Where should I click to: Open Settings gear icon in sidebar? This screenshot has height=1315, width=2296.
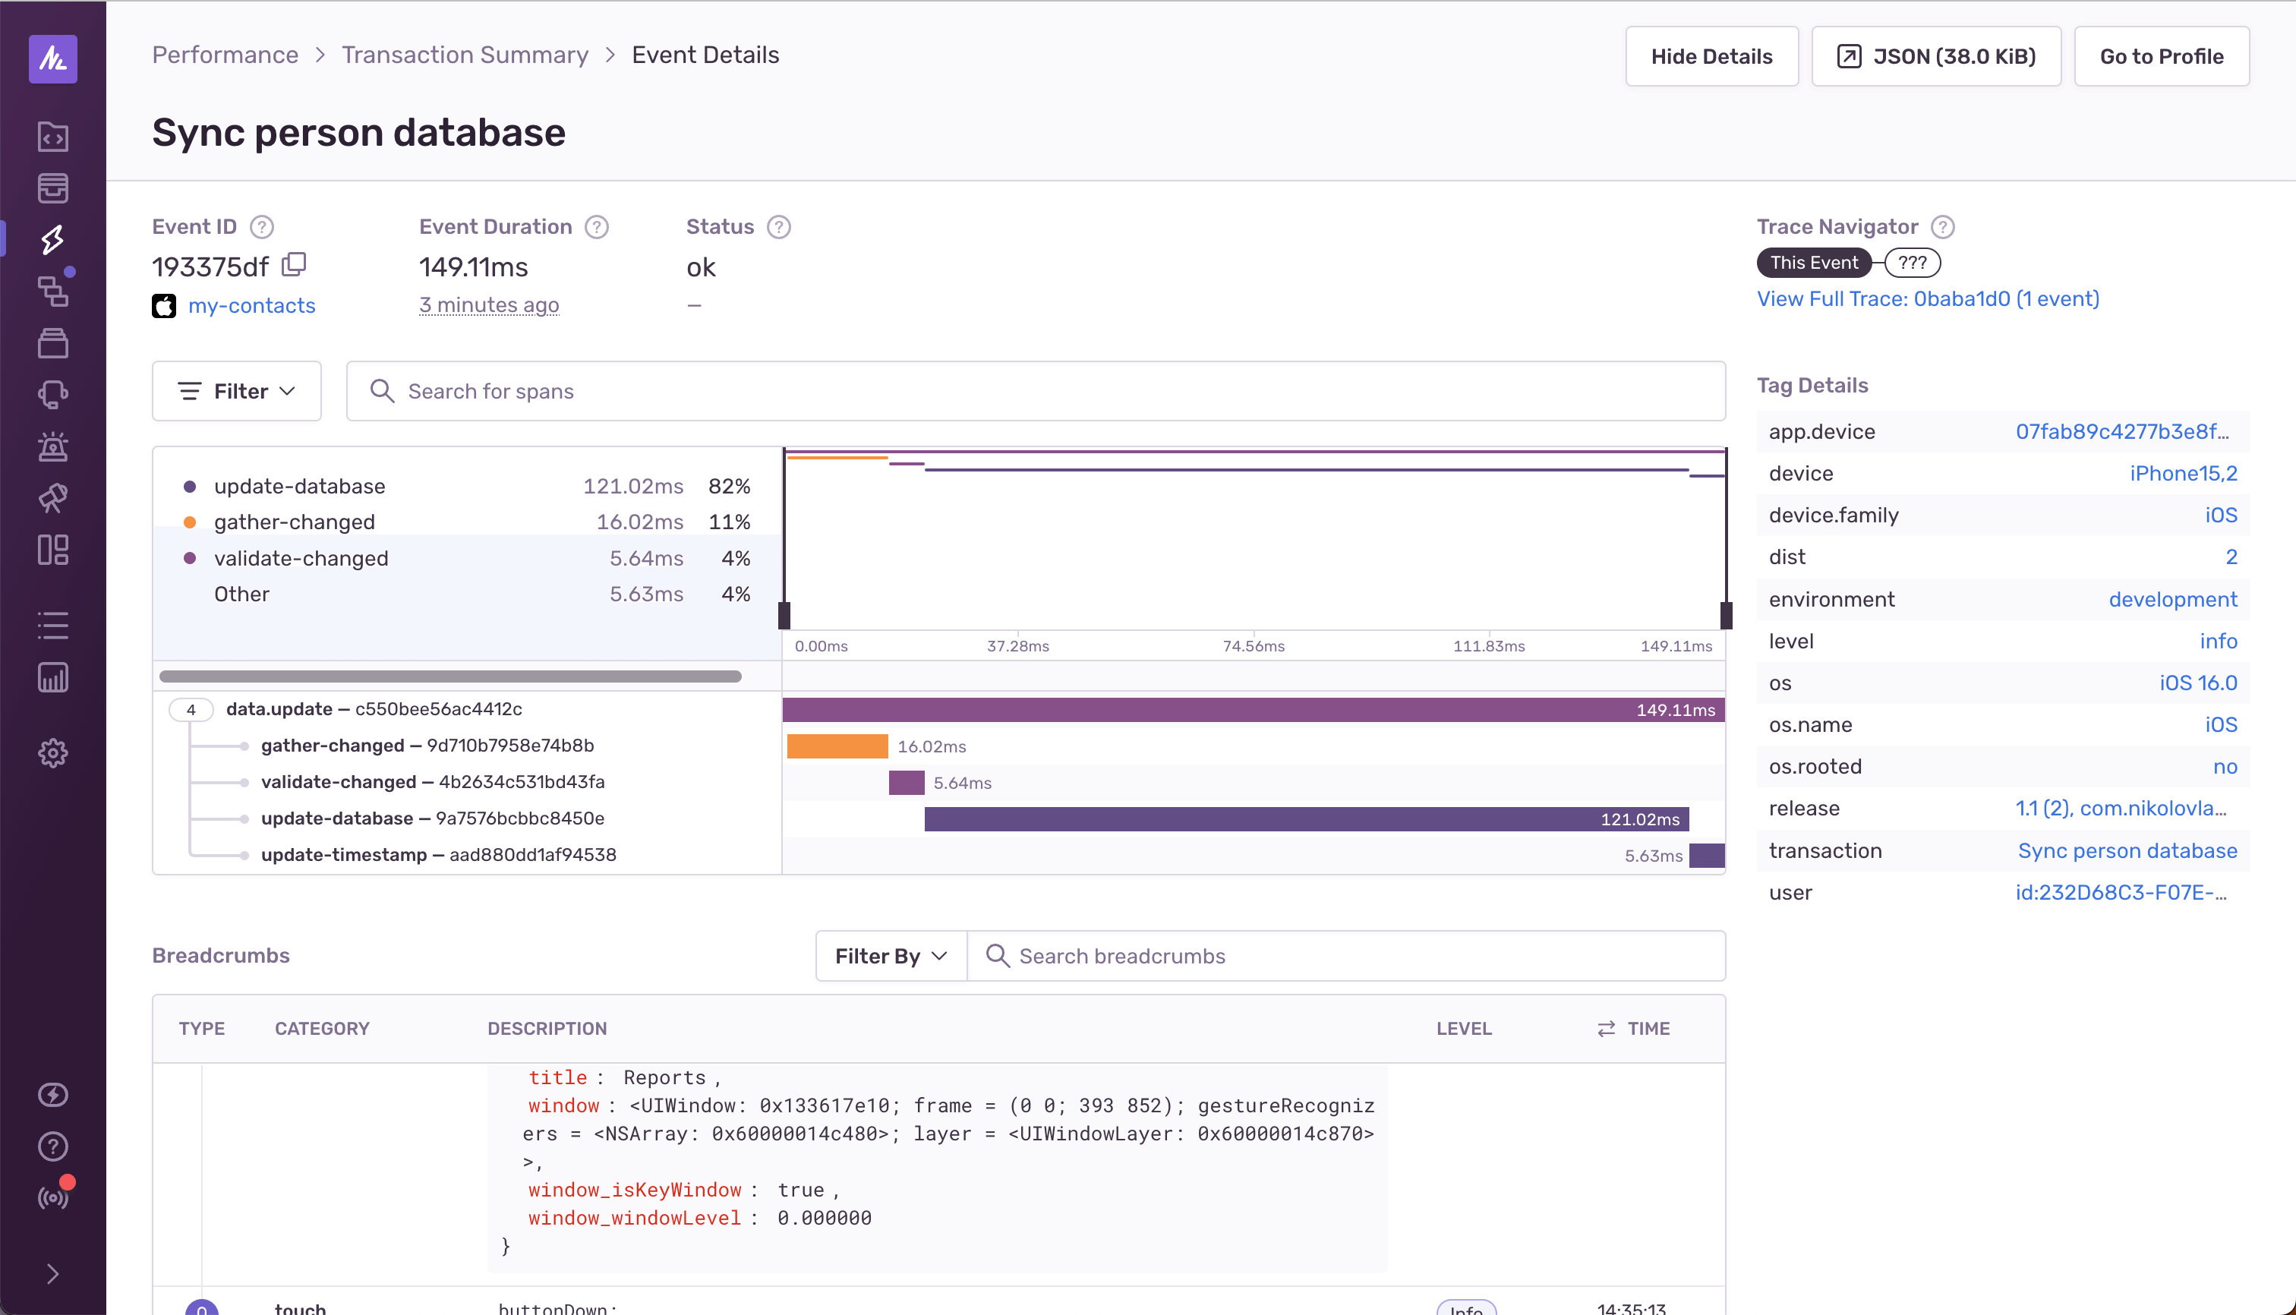pyautogui.click(x=52, y=753)
